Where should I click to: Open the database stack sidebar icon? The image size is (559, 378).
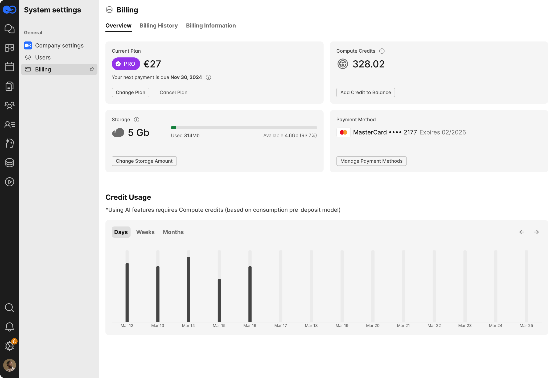tap(10, 163)
